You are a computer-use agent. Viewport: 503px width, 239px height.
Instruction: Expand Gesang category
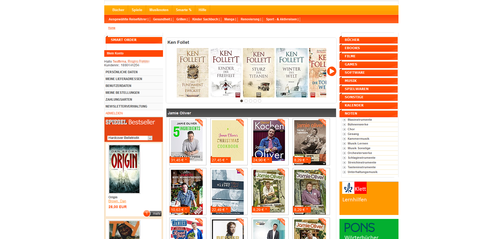coord(344,134)
